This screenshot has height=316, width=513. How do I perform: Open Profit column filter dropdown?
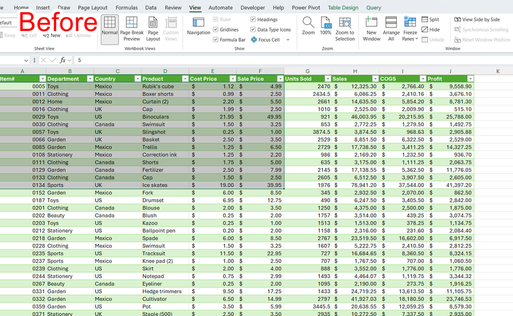click(470, 78)
